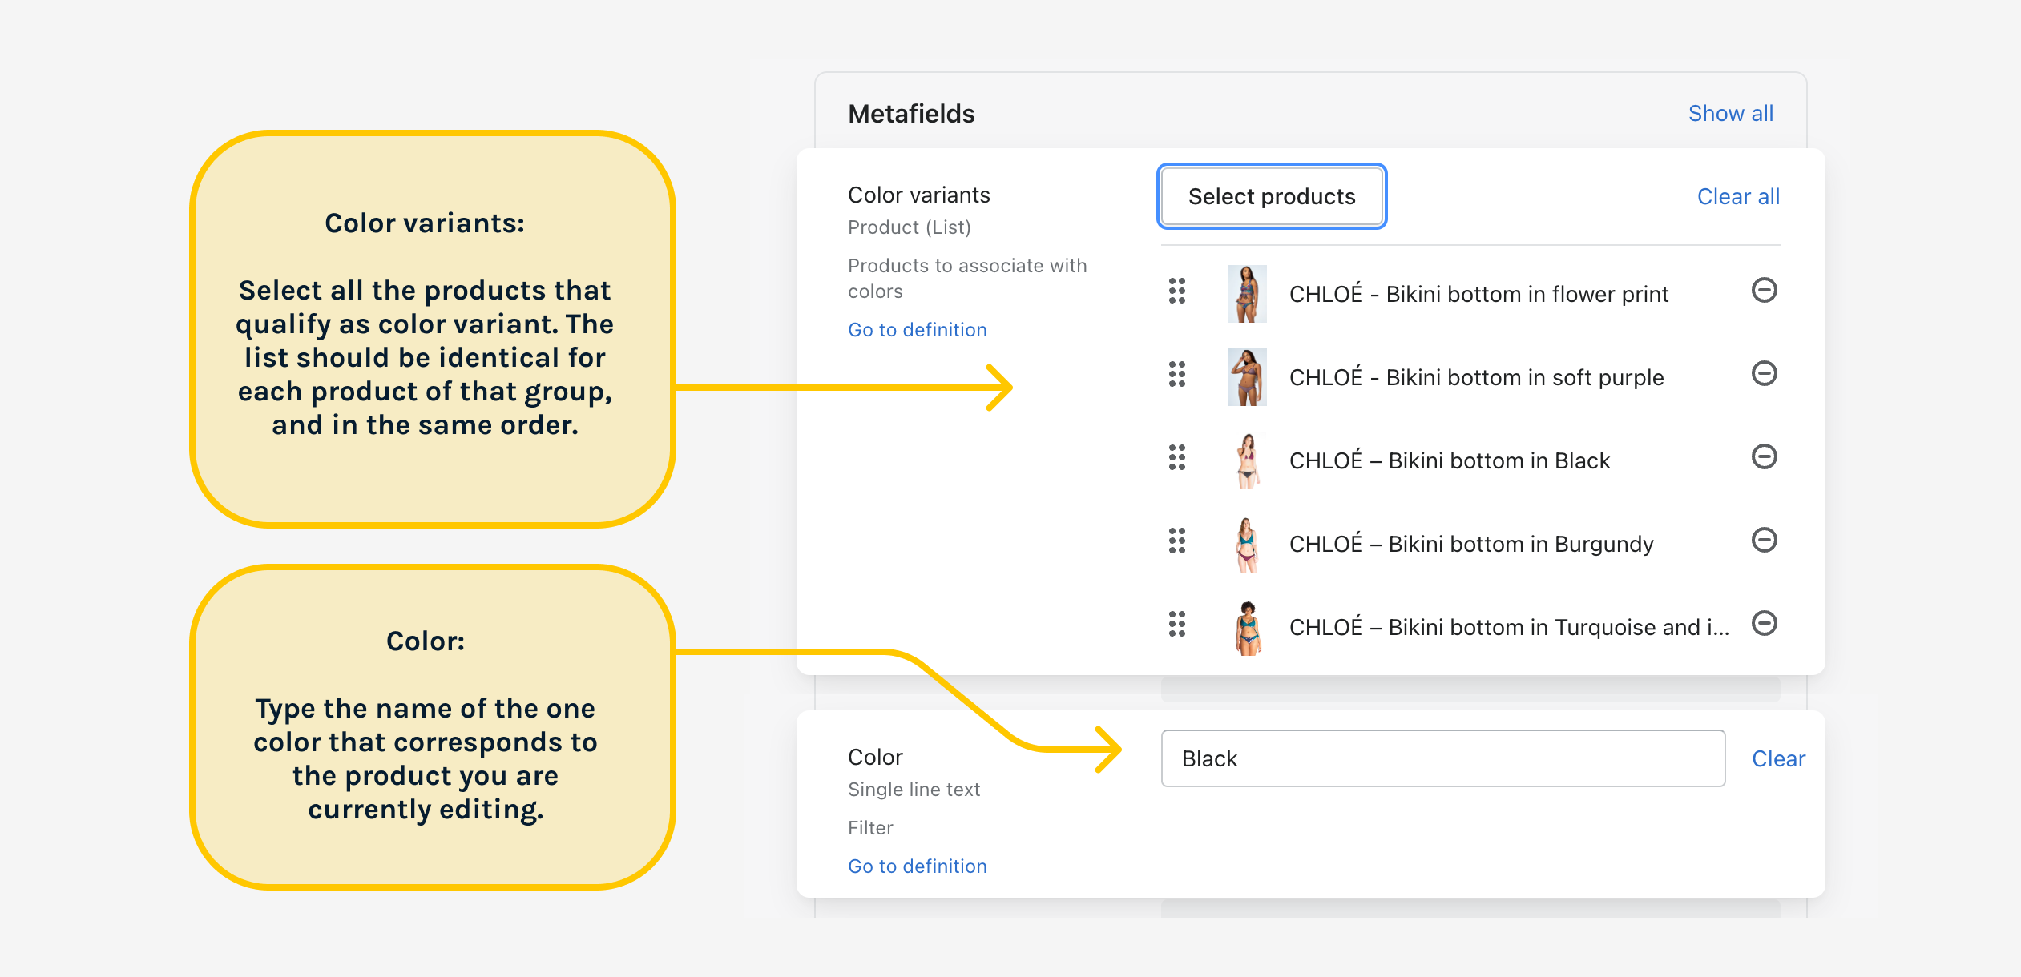Select 'CHLOÉ – Bikini bottom in Burgundy' text
The height and width of the screenshot is (977, 2021).
click(x=1471, y=544)
